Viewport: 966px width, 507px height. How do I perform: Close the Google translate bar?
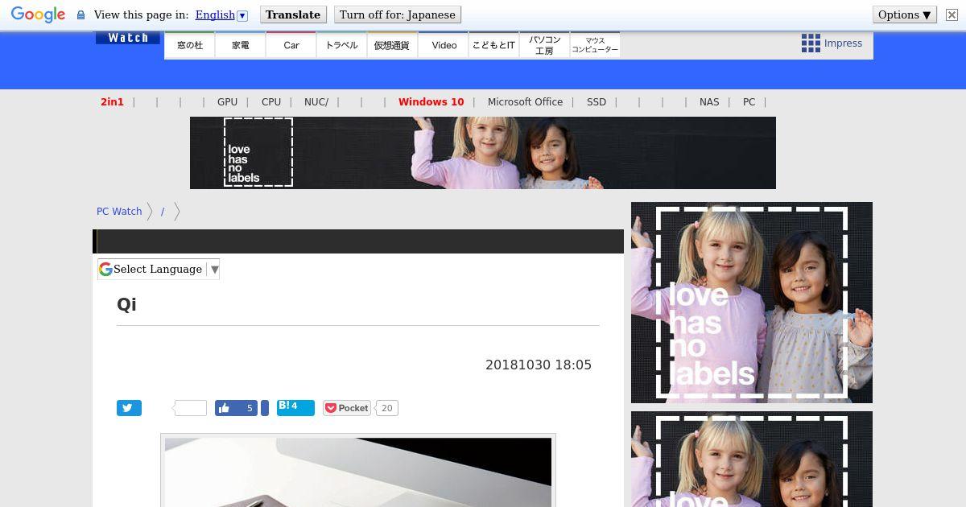(x=952, y=14)
